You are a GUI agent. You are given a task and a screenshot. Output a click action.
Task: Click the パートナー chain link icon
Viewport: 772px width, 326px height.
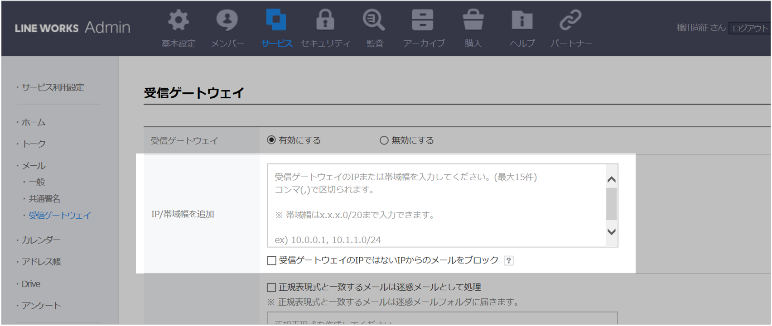tap(570, 20)
